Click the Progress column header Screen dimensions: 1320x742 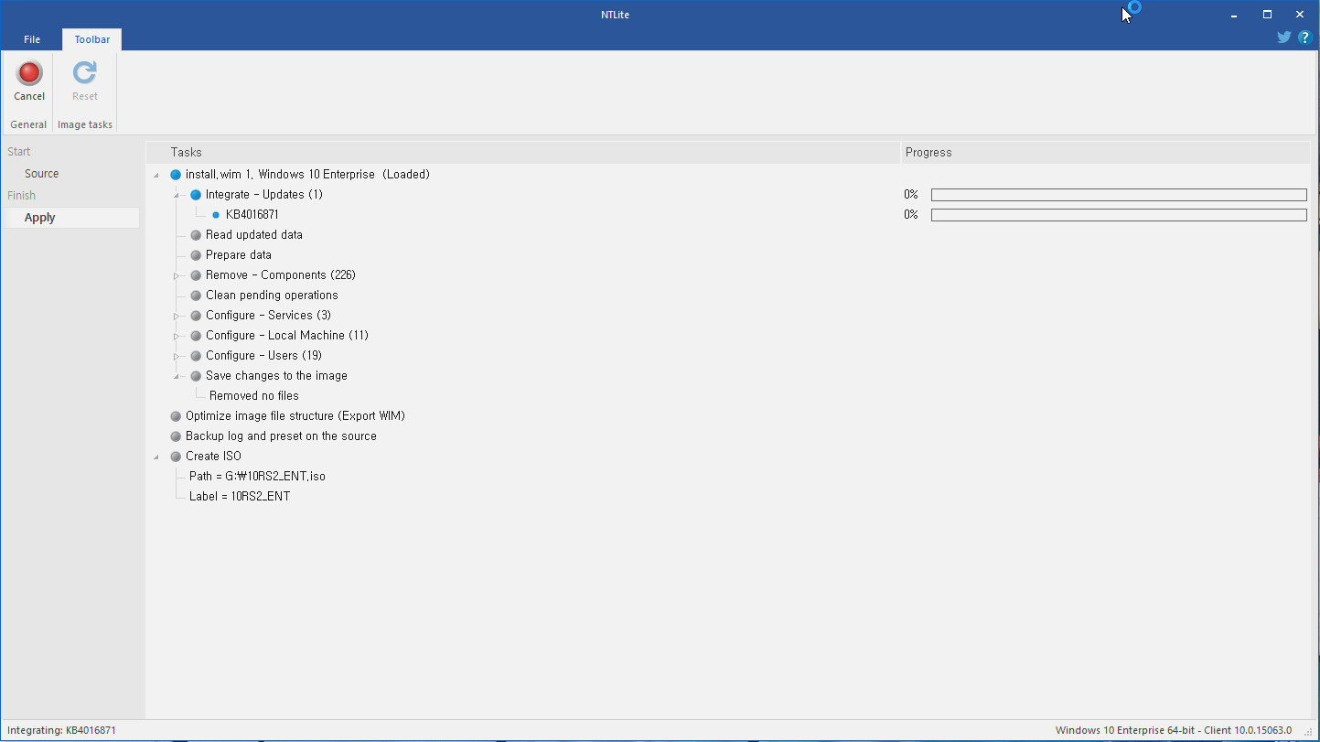coord(1106,153)
